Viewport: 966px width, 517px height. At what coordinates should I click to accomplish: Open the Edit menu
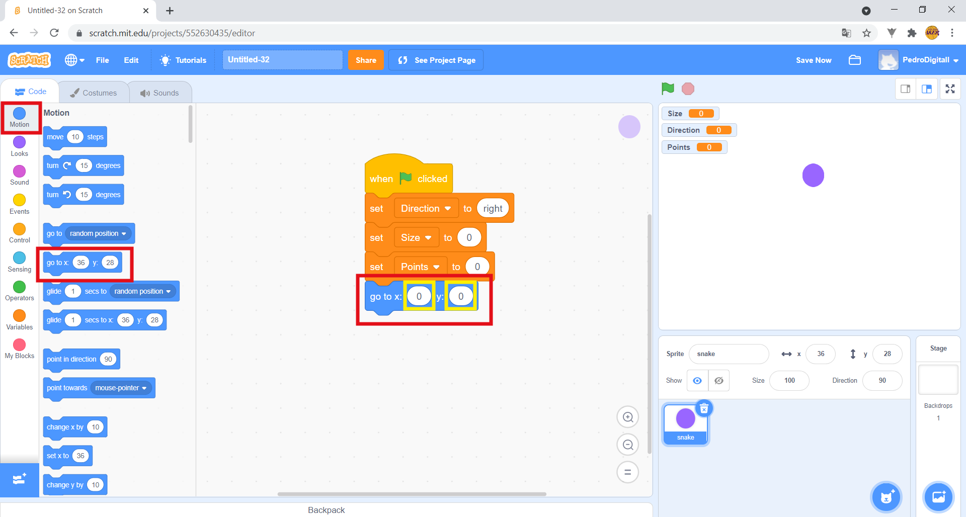point(131,60)
